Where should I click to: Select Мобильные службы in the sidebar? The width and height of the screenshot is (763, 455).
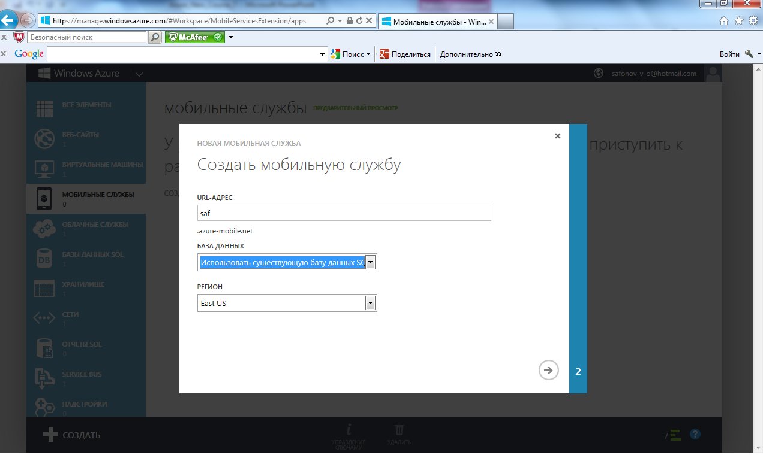click(86, 198)
